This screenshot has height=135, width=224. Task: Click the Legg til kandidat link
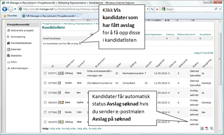coord(204,53)
